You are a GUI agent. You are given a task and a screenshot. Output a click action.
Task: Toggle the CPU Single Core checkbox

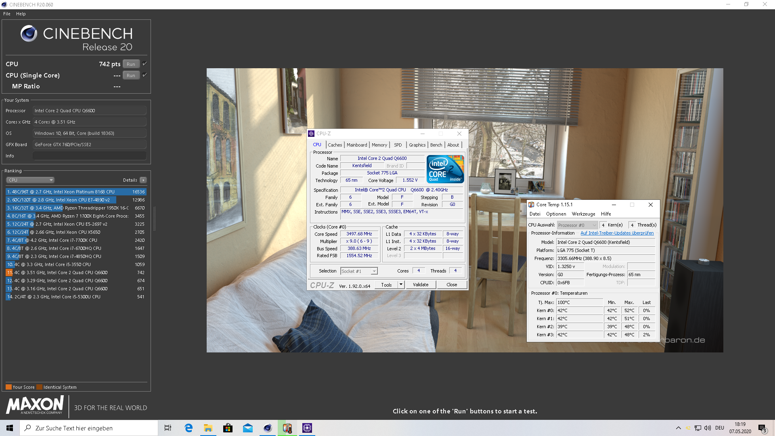click(145, 75)
